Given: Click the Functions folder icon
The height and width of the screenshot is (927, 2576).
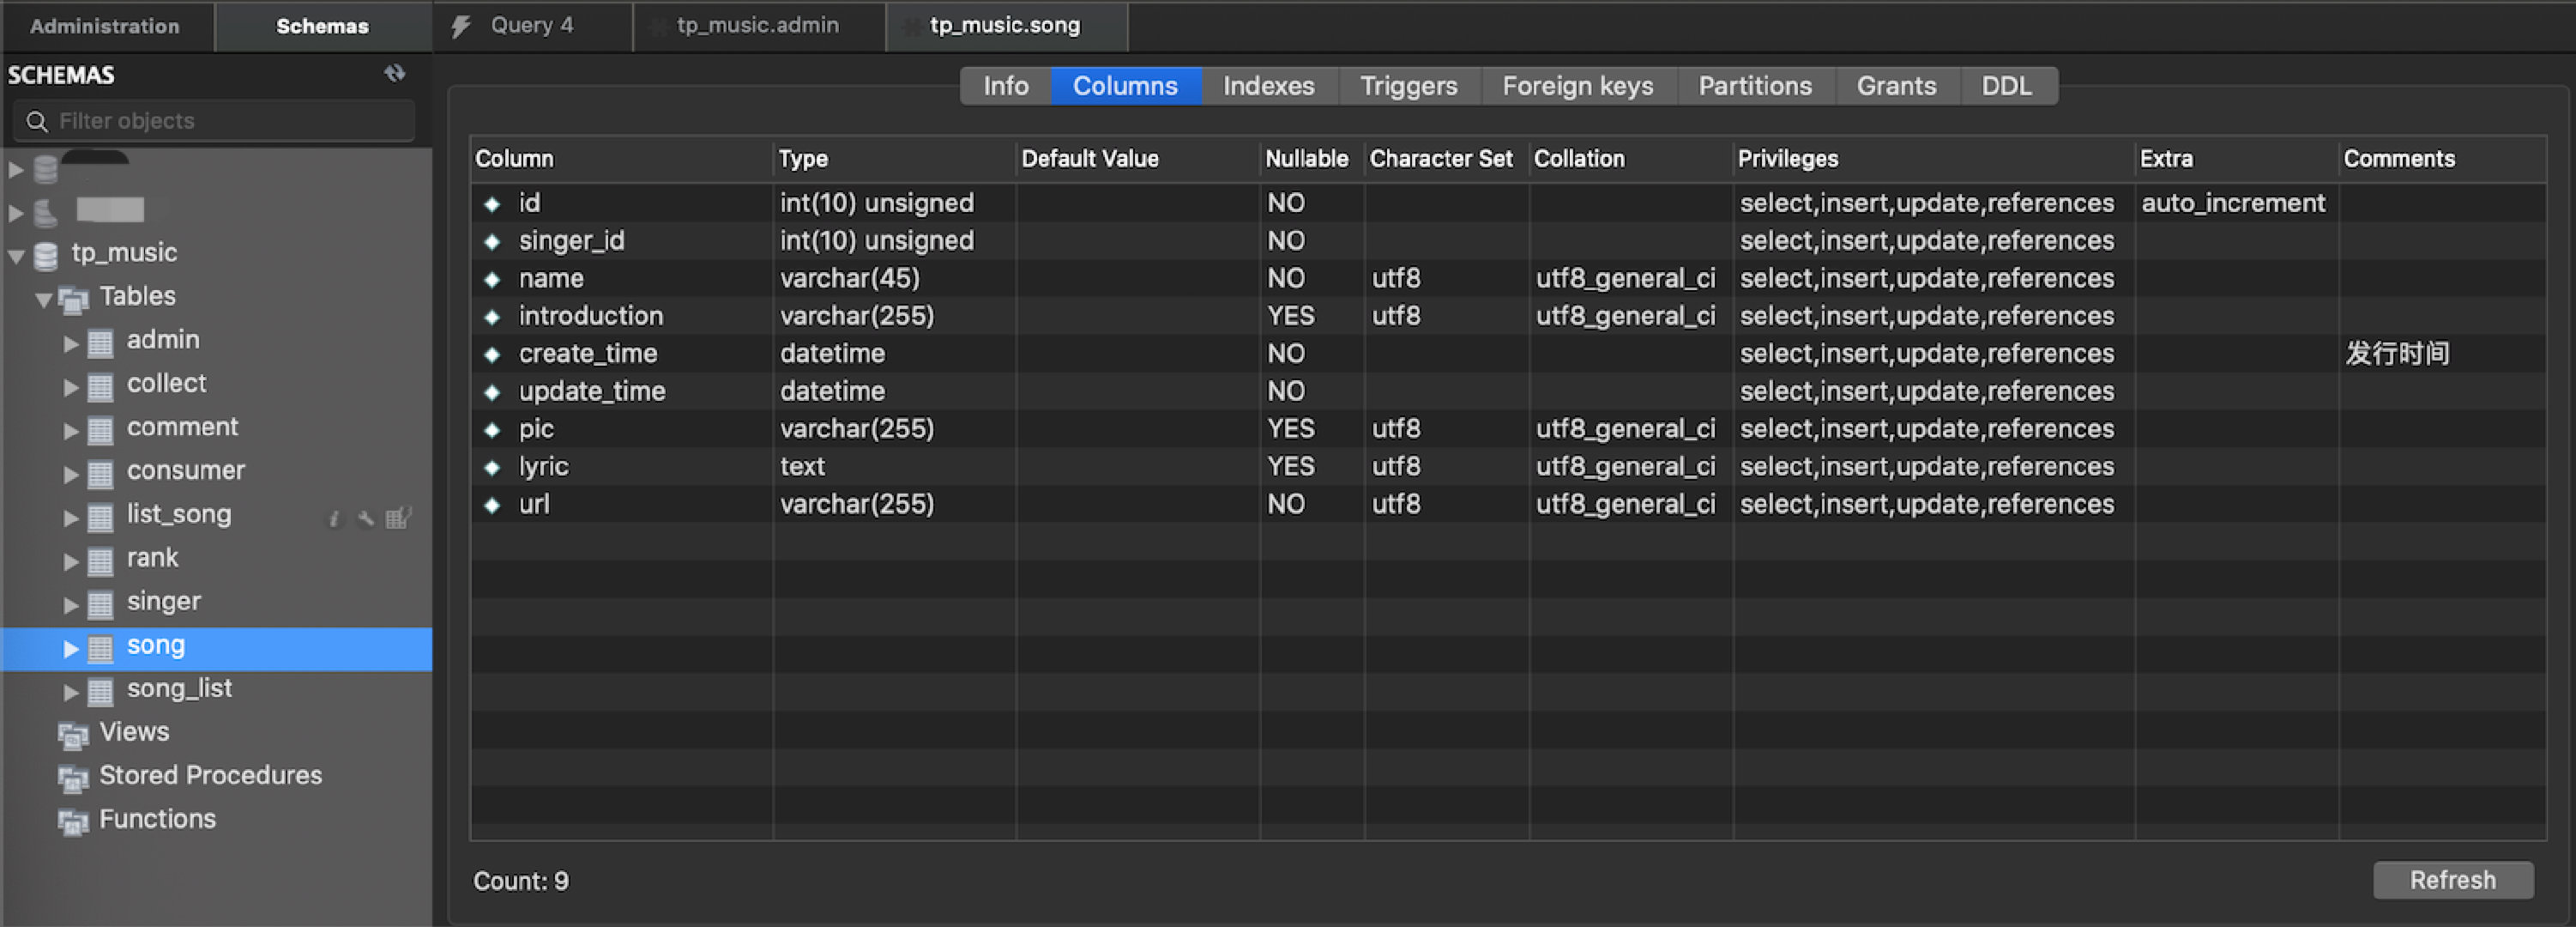Looking at the screenshot, I should (73, 822).
